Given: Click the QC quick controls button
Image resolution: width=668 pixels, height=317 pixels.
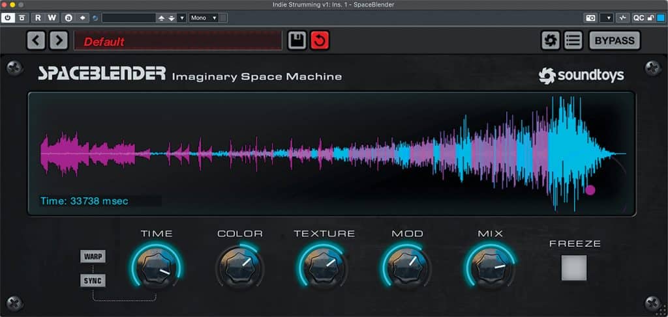Looking at the screenshot, I should point(638,18).
